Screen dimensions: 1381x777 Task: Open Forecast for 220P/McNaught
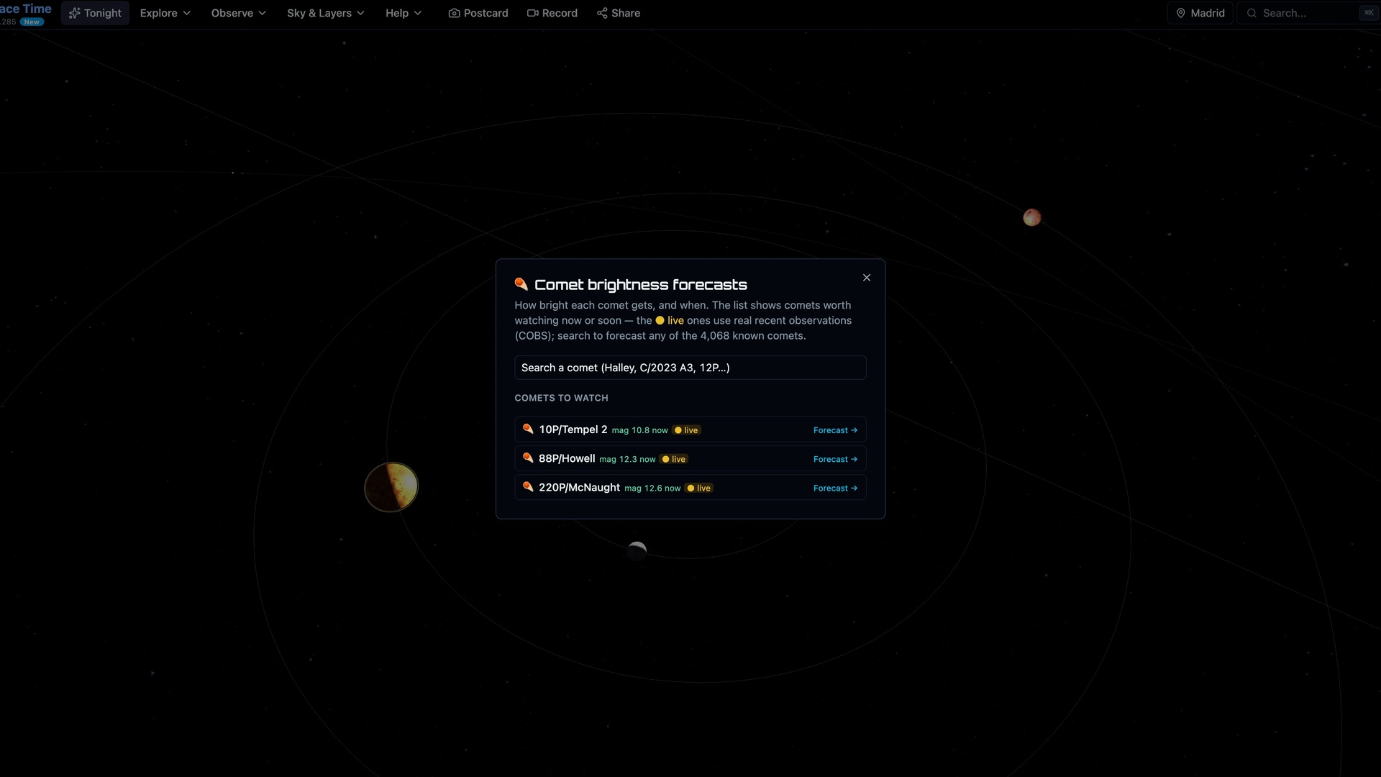tap(835, 488)
